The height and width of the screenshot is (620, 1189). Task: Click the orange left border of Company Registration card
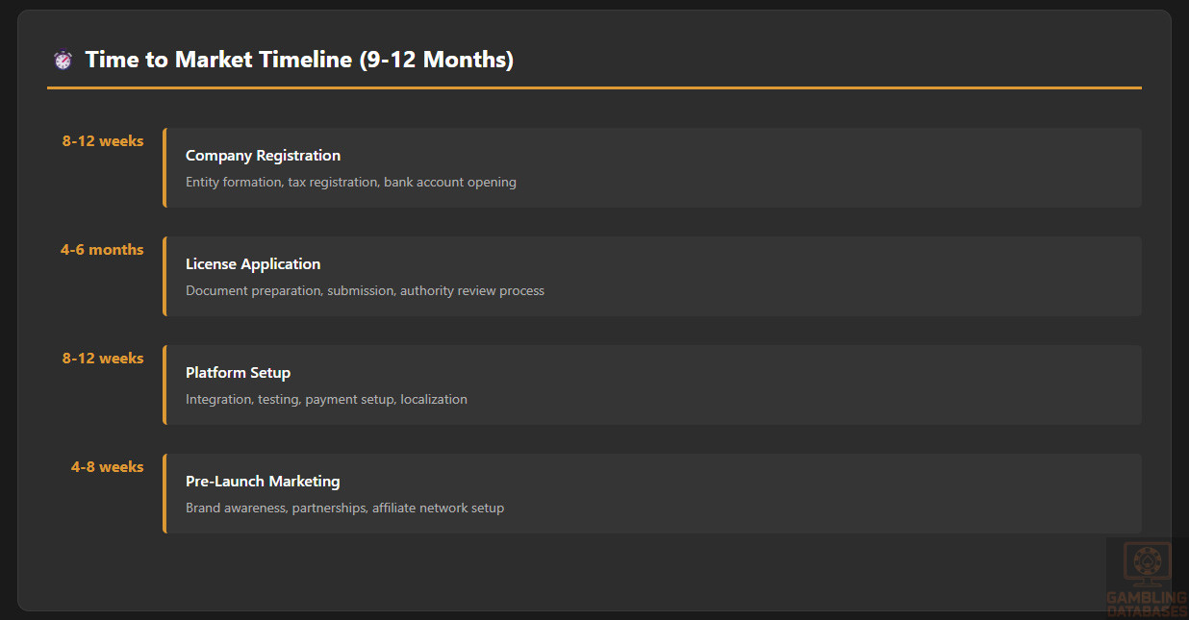point(164,167)
